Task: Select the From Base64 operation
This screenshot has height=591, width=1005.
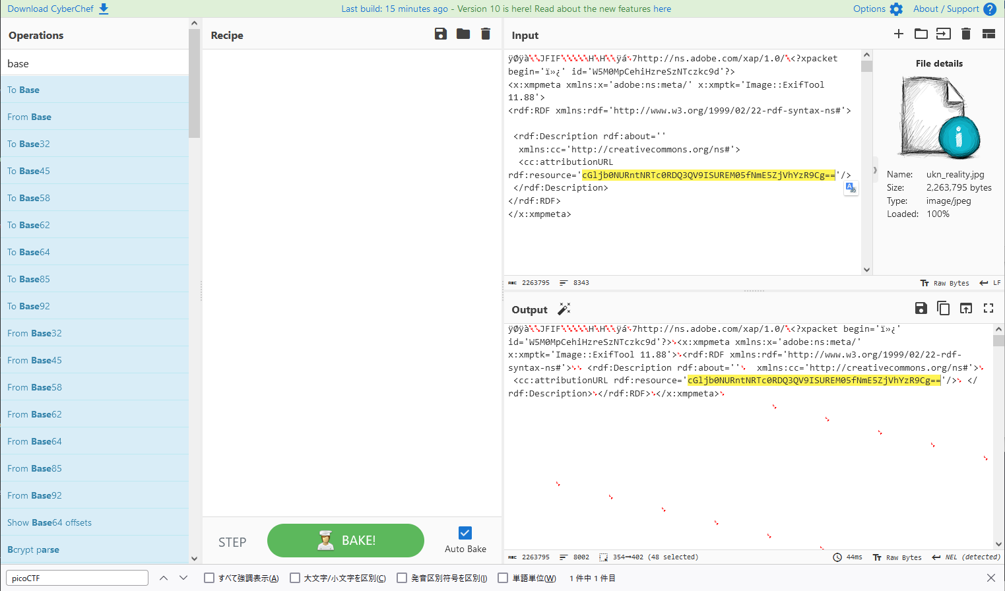Action: 94,441
